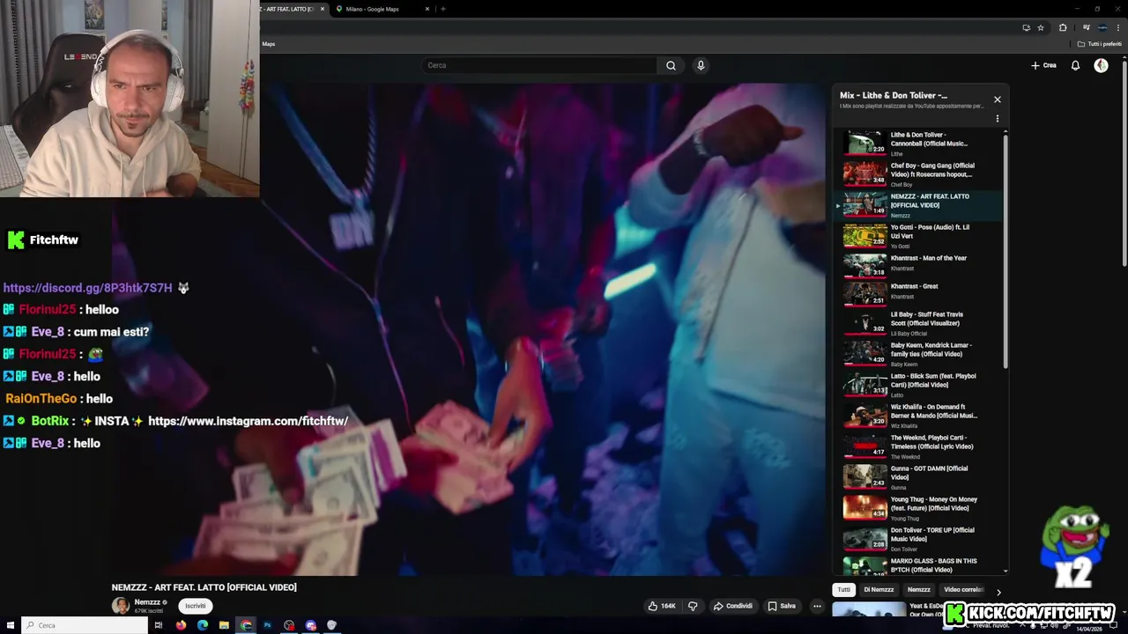Select the Di Nemzzz filter chip
This screenshot has height=634, width=1128.
(x=879, y=590)
